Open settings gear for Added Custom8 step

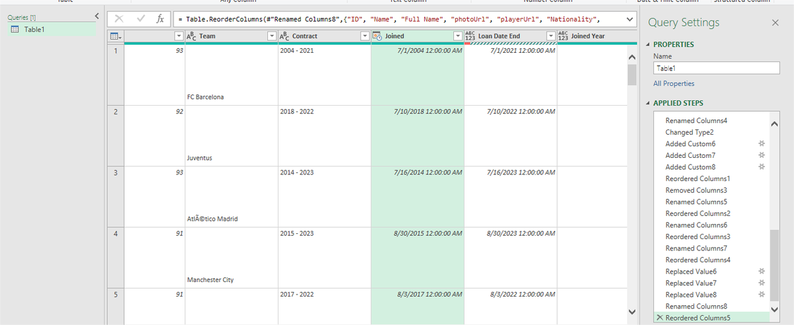761,167
